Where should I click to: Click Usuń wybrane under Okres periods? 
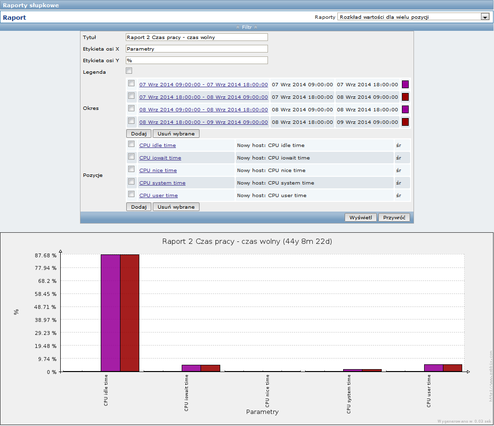pos(176,133)
